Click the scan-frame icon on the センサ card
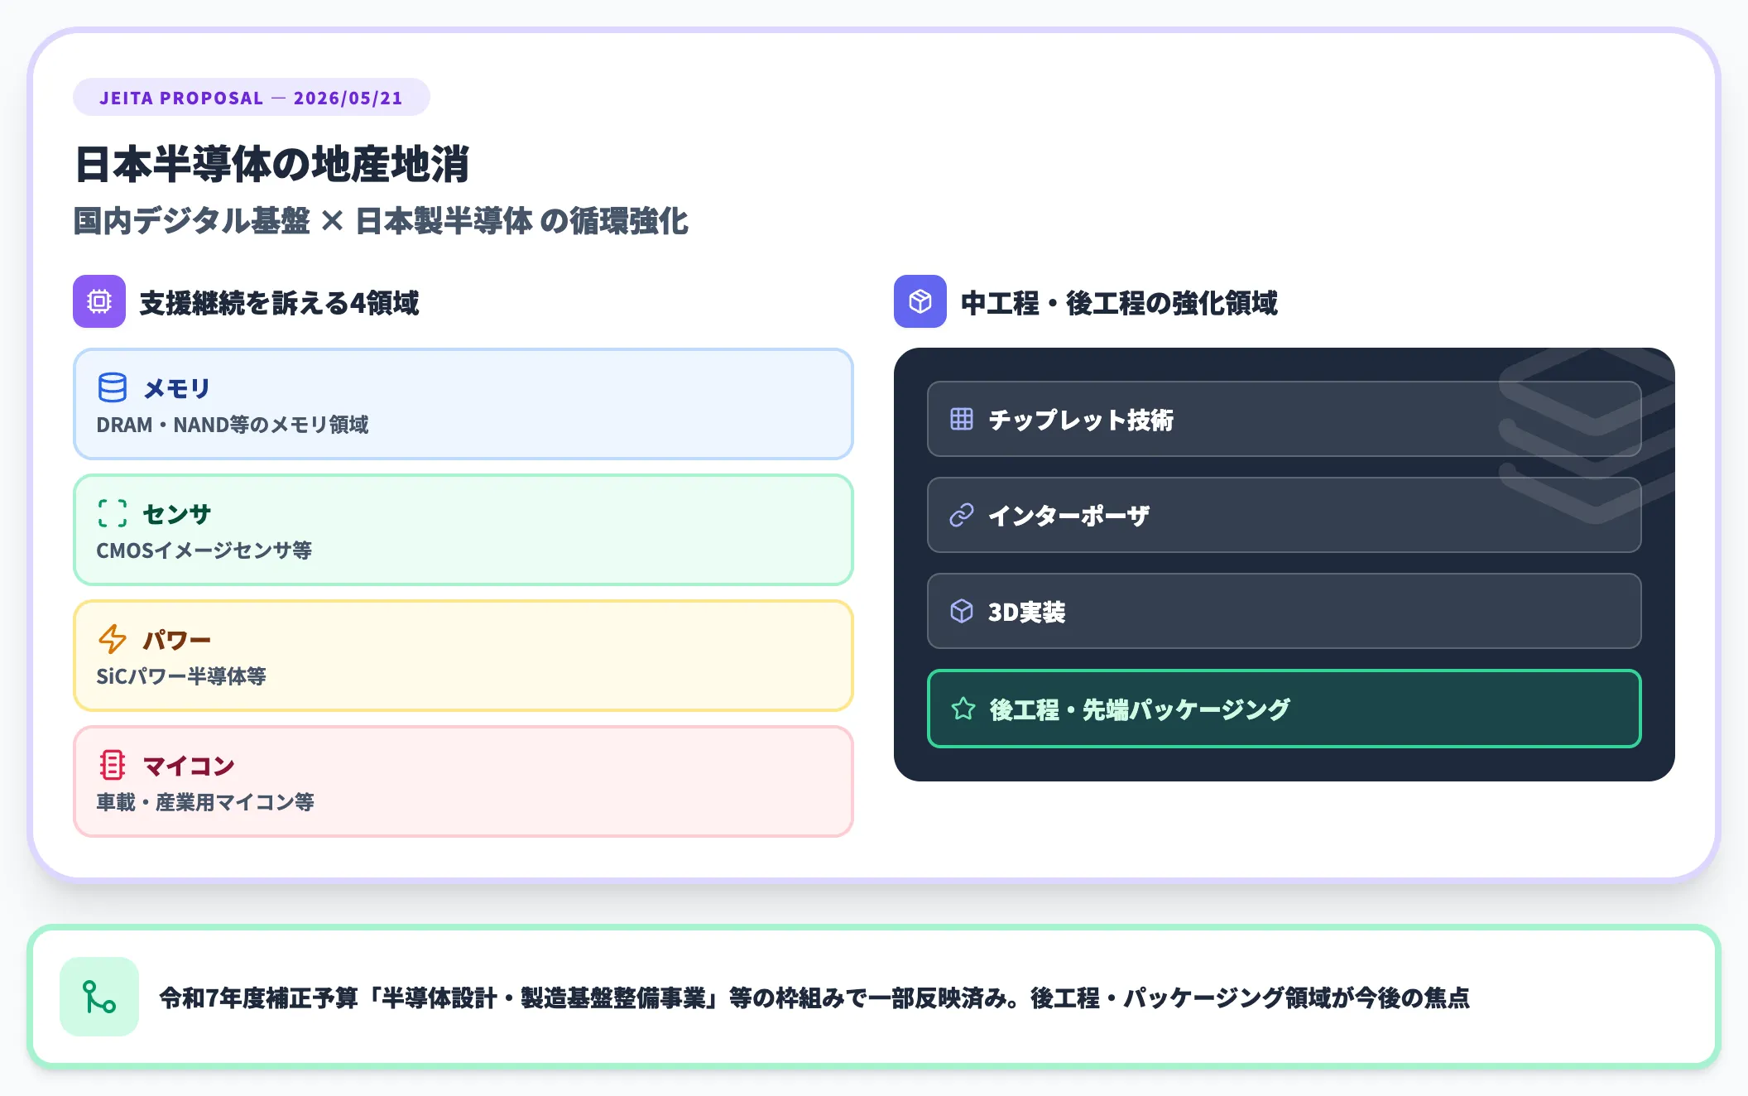 point(113,513)
